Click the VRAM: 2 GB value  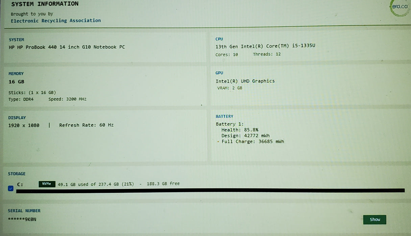tap(230, 88)
